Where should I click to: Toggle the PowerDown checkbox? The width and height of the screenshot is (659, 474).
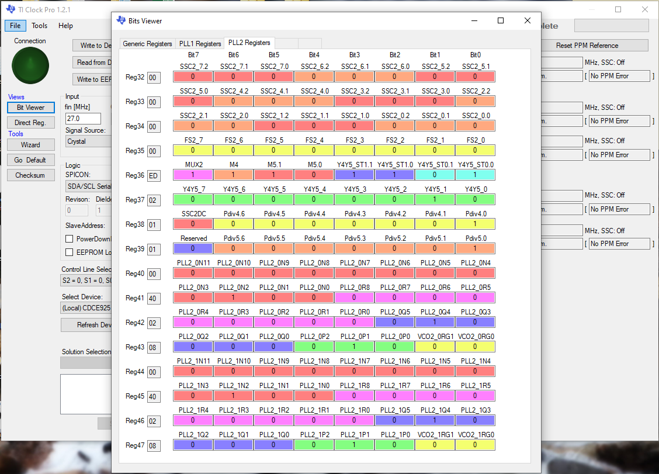70,239
